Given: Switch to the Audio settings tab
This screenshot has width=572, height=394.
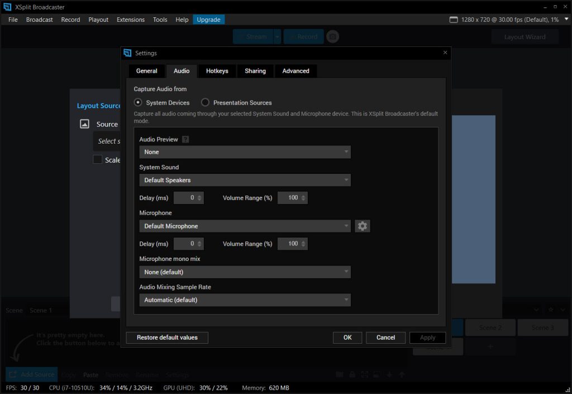Looking at the screenshot, I should click(x=182, y=71).
